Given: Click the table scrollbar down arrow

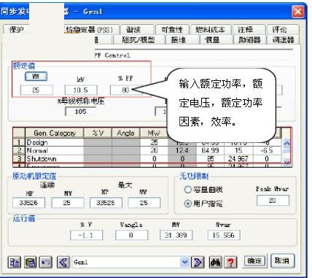Looking at the screenshot, I should coord(286,162).
